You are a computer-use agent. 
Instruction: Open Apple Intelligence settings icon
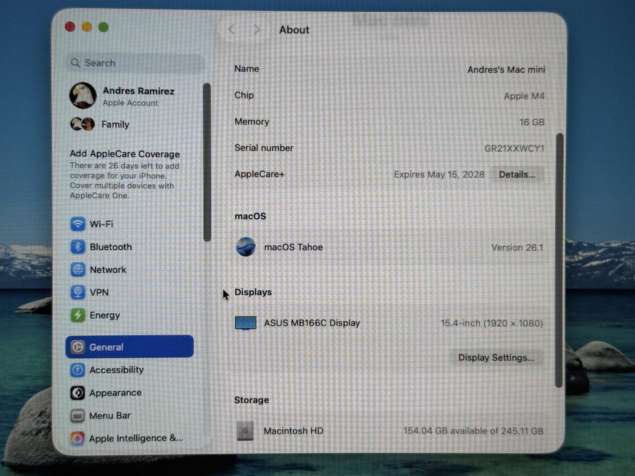(x=78, y=438)
